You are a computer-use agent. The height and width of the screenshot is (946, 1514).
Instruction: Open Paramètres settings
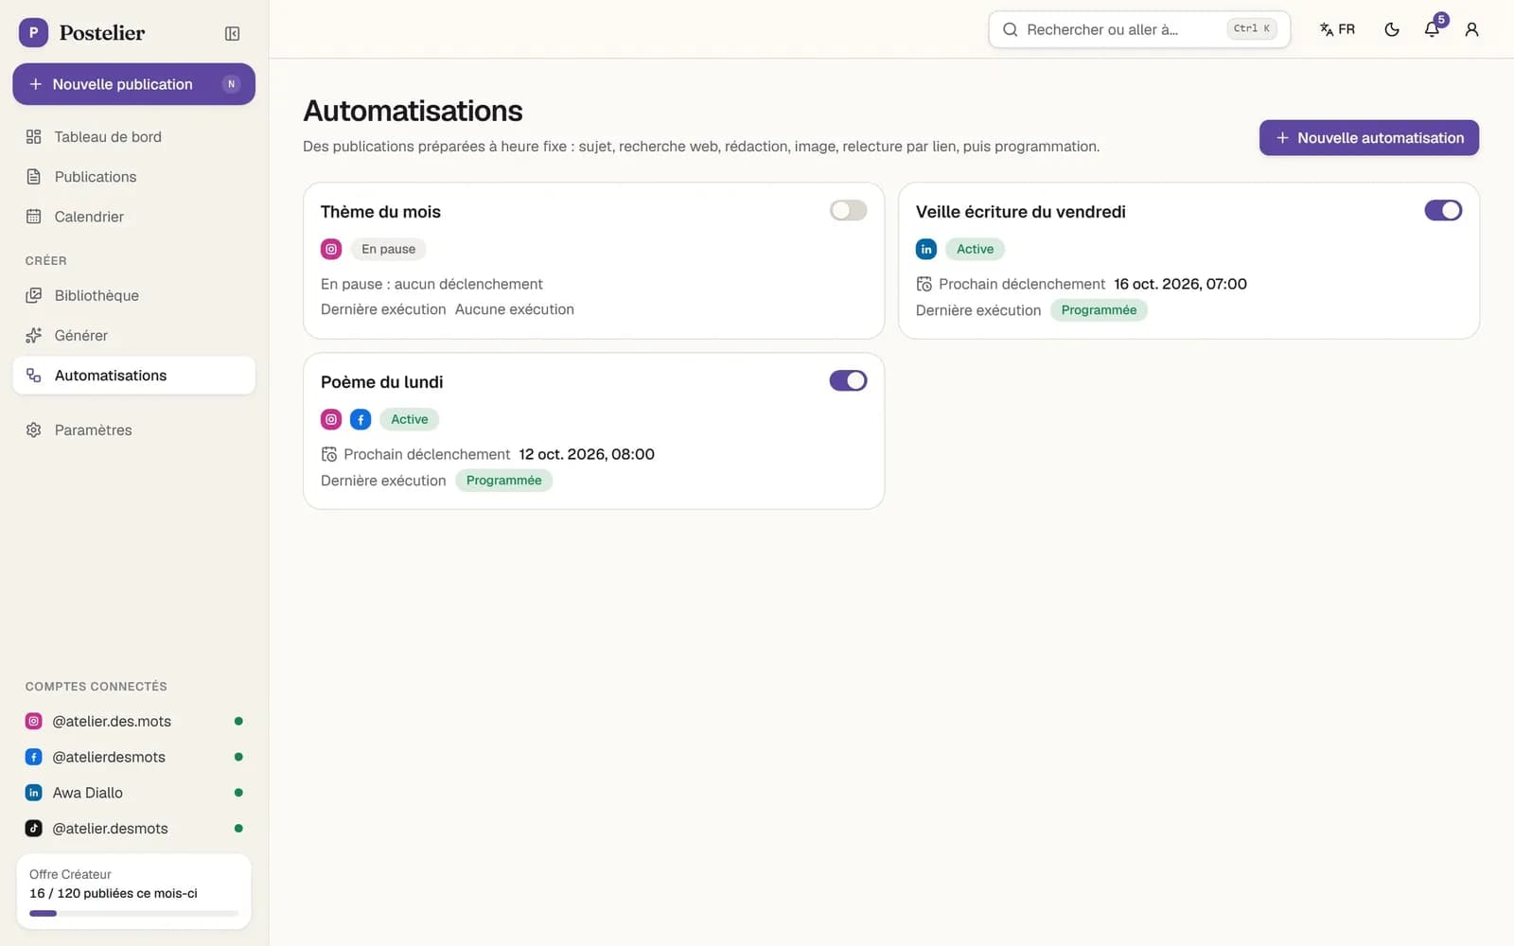(133, 429)
